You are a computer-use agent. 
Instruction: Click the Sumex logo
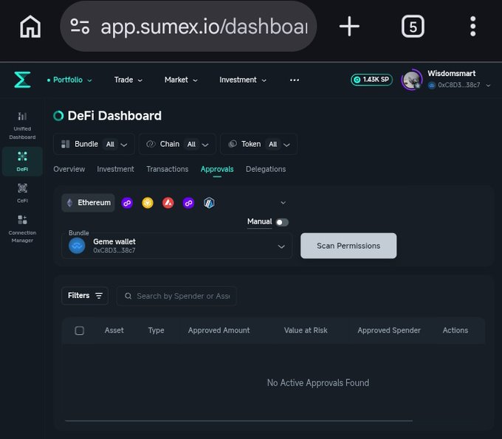pos(23,80)
